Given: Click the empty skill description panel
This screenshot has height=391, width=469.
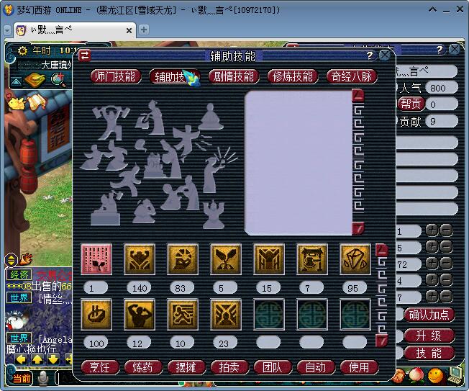Looking at the screenshot, I should click(x=299, y=163).
